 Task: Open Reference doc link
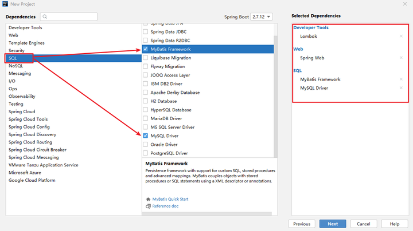click(x=165, y=206)
